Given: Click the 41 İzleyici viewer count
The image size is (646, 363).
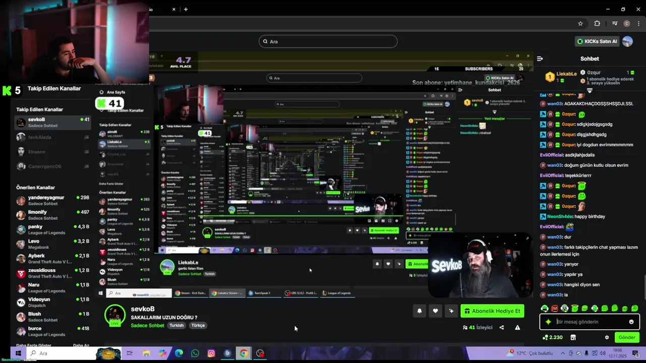Looking at the screenshot, I should [x=477, y=327].
